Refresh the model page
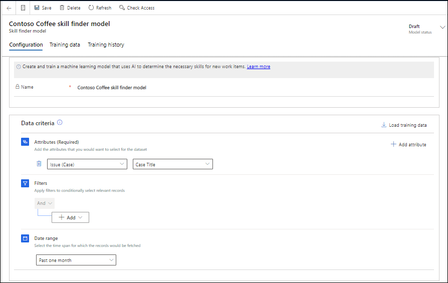Image resolution: width=448 pixels, height=283 pixels. pos(100,8)
